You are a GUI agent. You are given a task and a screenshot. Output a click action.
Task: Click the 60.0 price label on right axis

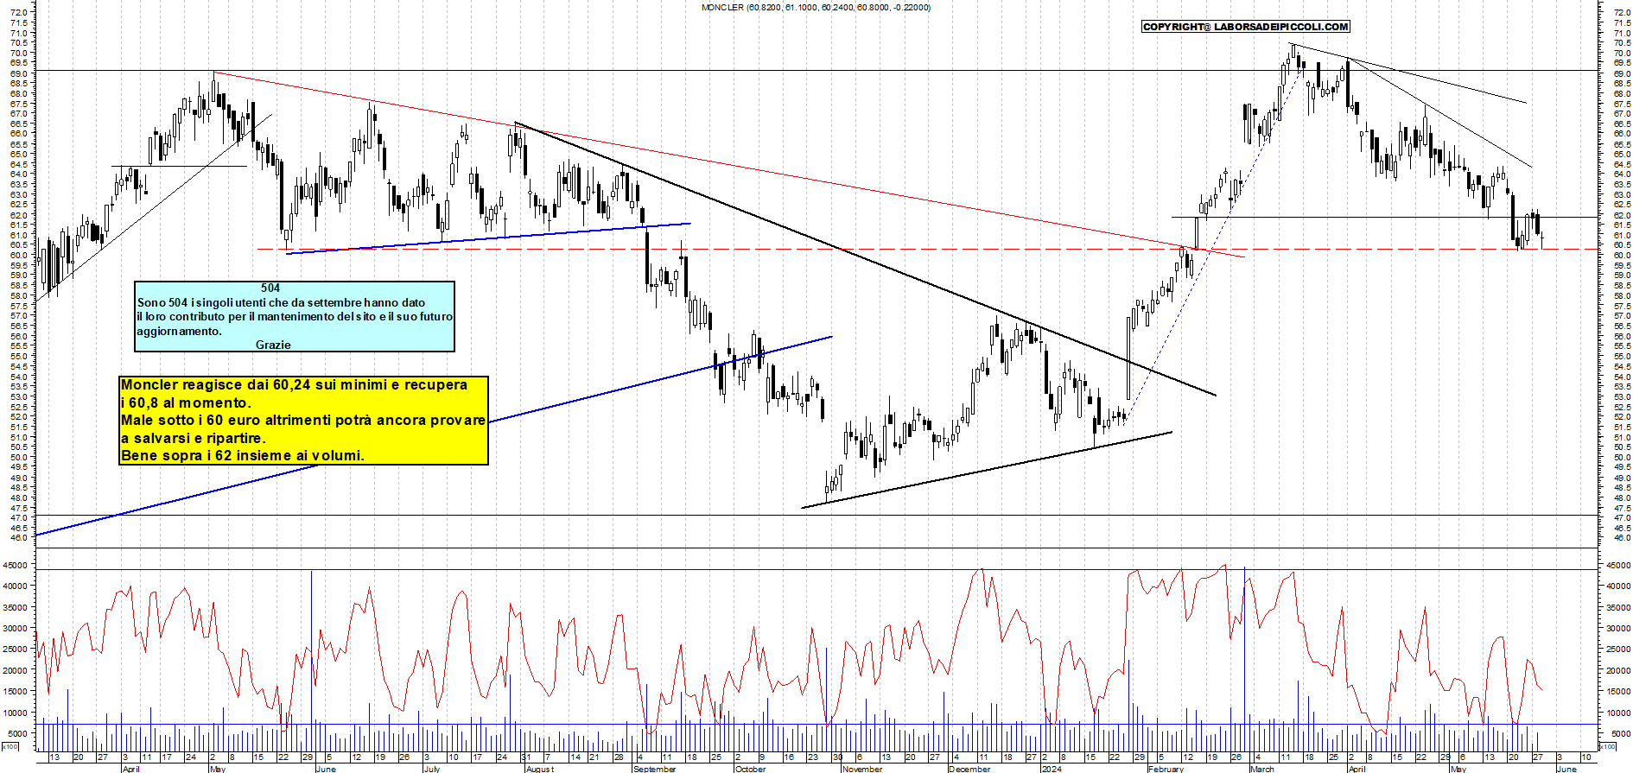point(1621,256)
